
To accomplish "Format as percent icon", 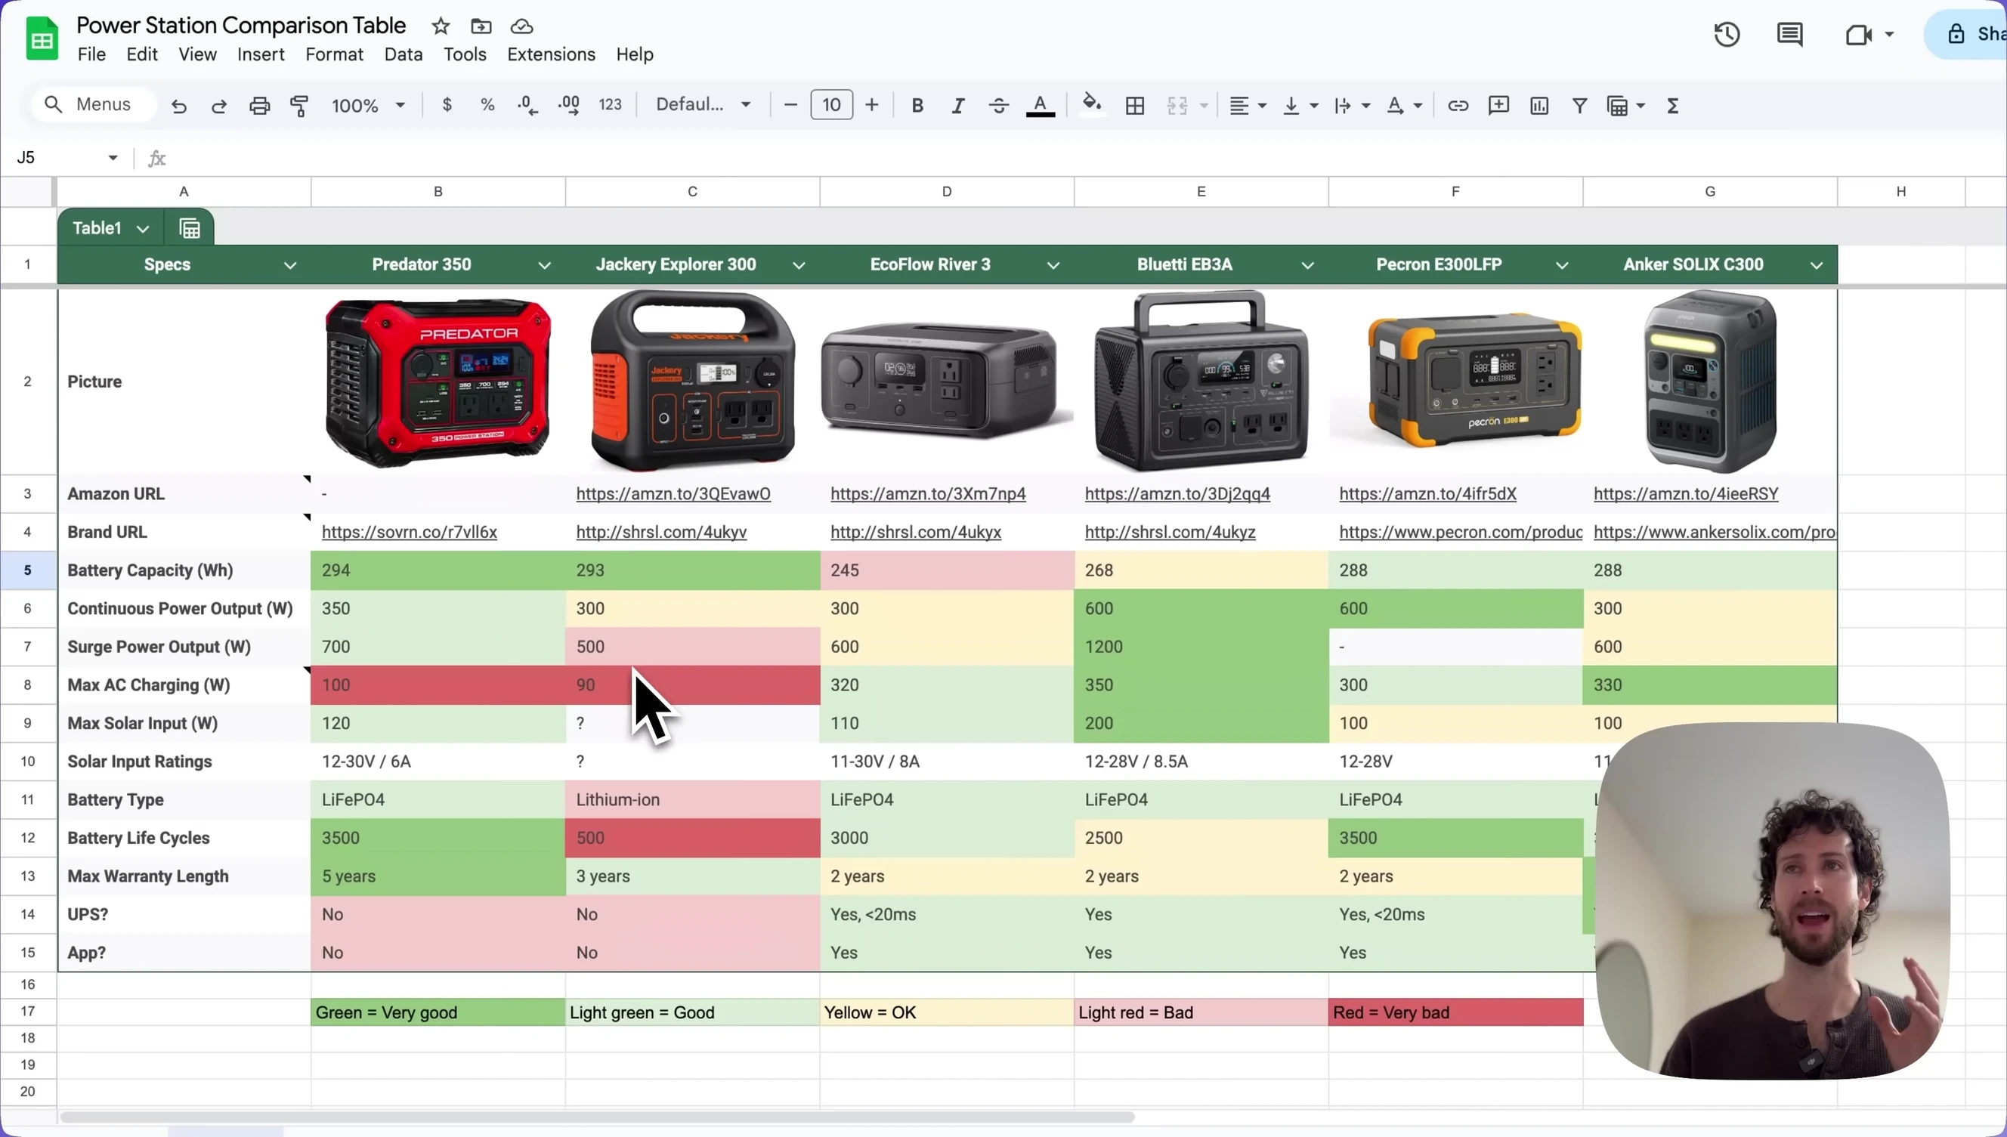I will coord(487,105).
